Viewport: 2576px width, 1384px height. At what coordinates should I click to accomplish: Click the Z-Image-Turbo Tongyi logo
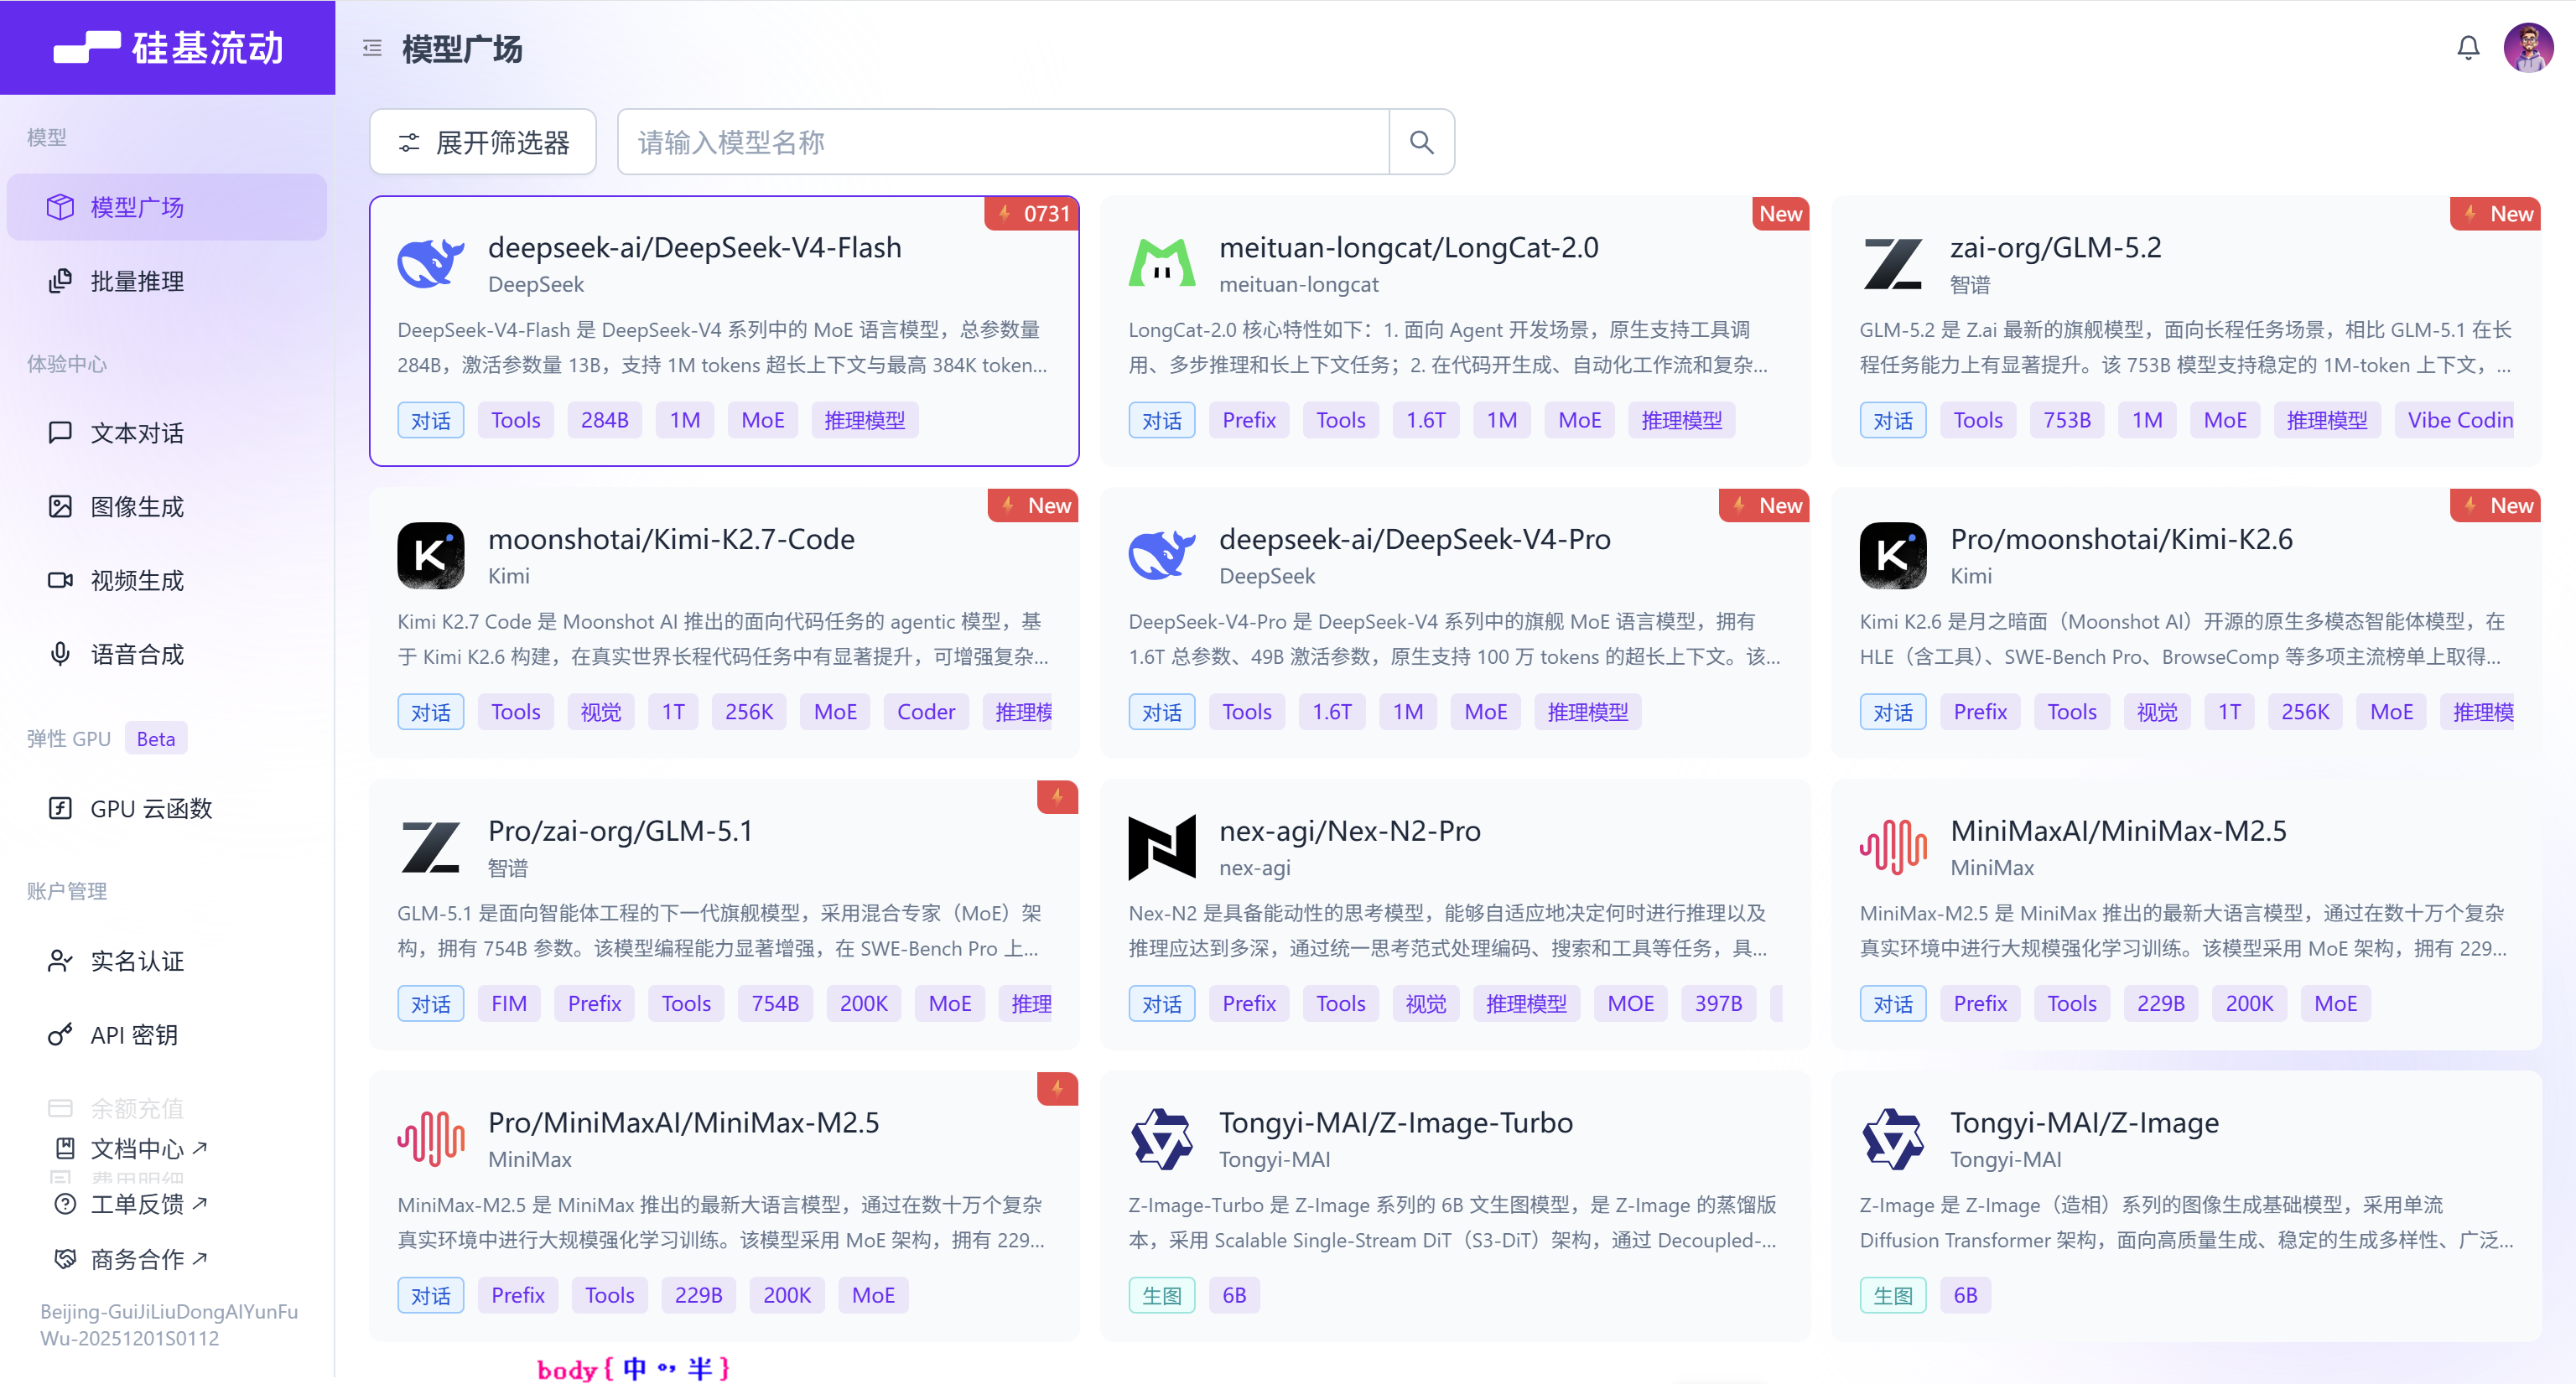1162,1139
